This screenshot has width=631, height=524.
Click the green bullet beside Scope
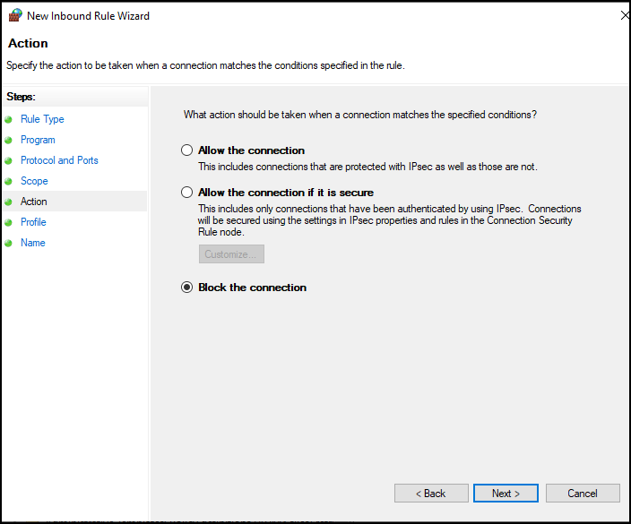8,181
